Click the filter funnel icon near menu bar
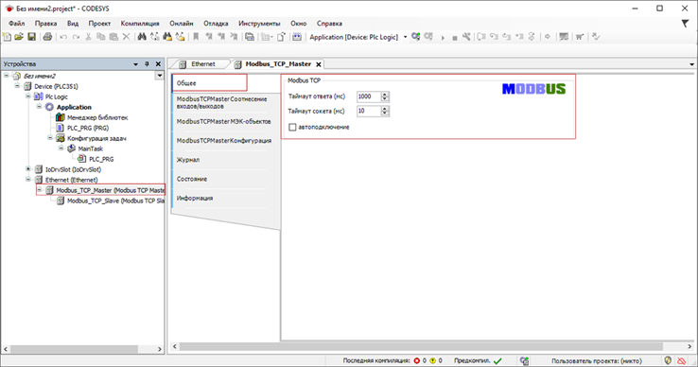This screenshot has width=698, height=367. coord(685,24)
